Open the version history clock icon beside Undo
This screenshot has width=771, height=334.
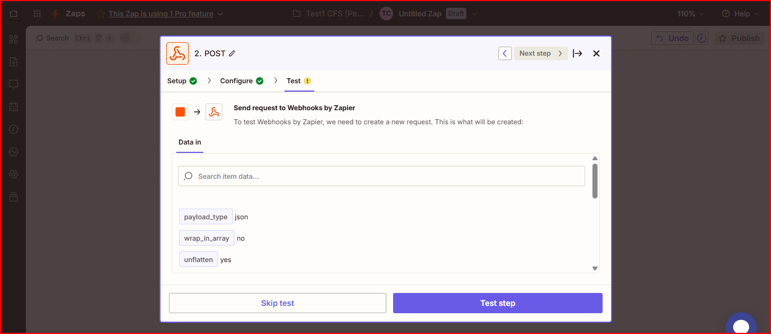click(x=702, y=38)
